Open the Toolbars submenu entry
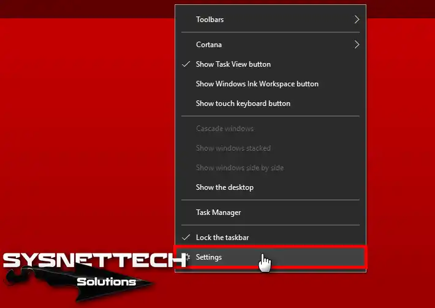Viewport: 435px width, 308px height. (270, 20)
